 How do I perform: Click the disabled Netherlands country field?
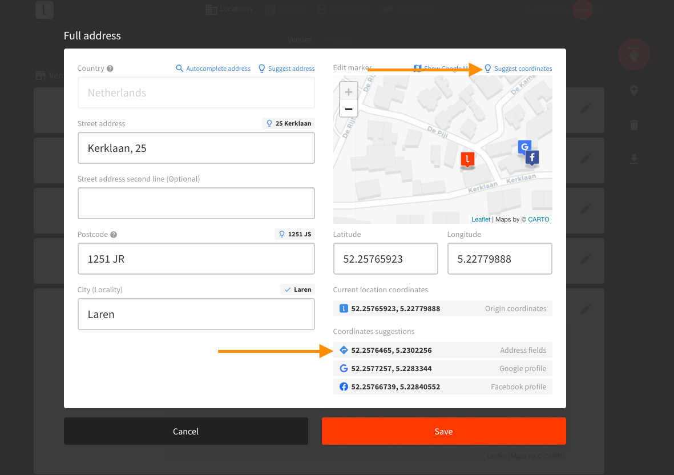click(x=196, y=92)
